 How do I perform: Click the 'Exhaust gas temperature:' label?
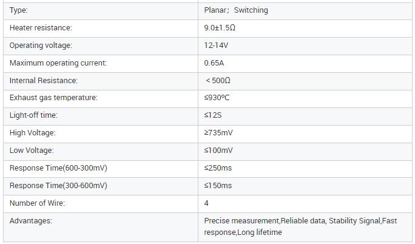[x=53, y=98]
